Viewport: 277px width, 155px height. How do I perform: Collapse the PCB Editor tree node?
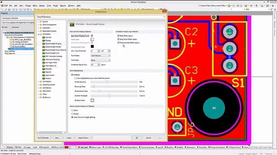click(38, 34)
